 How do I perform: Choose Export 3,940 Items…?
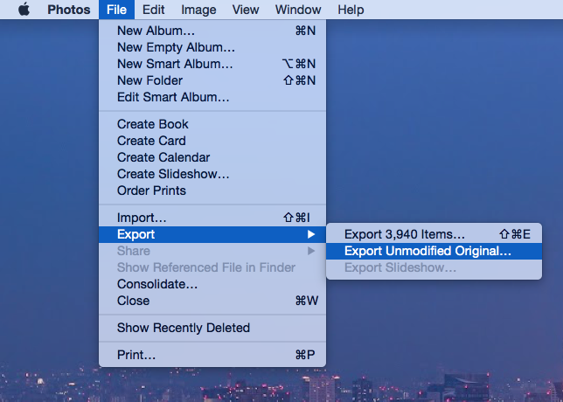pyautogui.click(x=434, y=234)
